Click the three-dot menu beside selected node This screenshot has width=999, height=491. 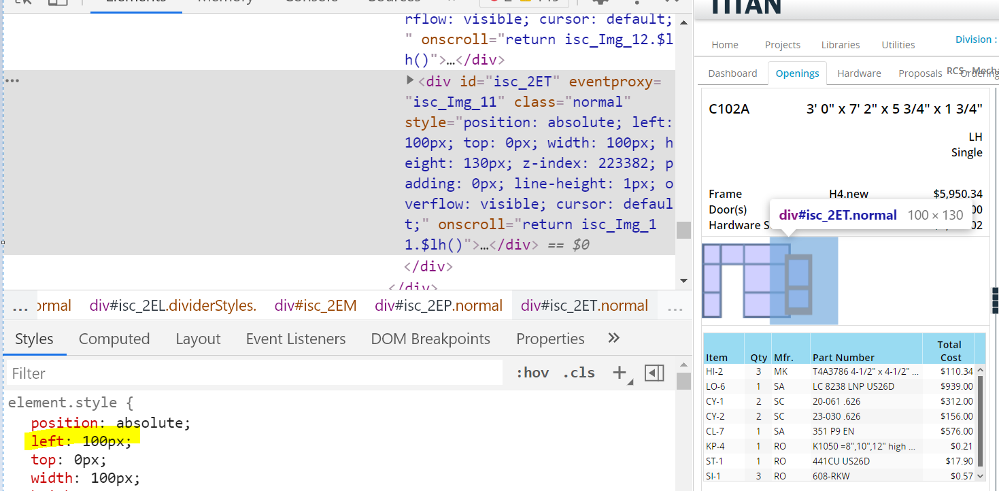[12, 81]
